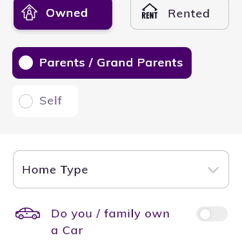Screen dimensions: 242x240
Task: Select the empty Self radio circle
Action: pos(26,101)
